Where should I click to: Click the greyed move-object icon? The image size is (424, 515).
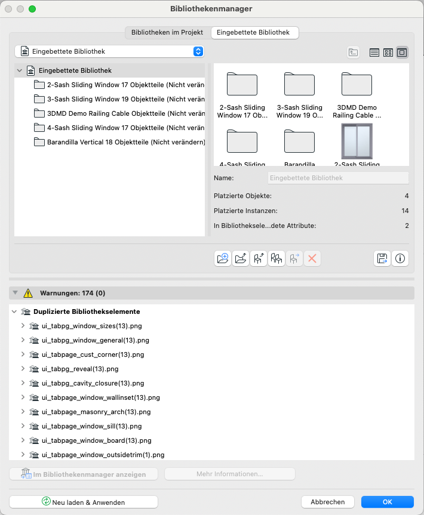[x=294, y=258]
